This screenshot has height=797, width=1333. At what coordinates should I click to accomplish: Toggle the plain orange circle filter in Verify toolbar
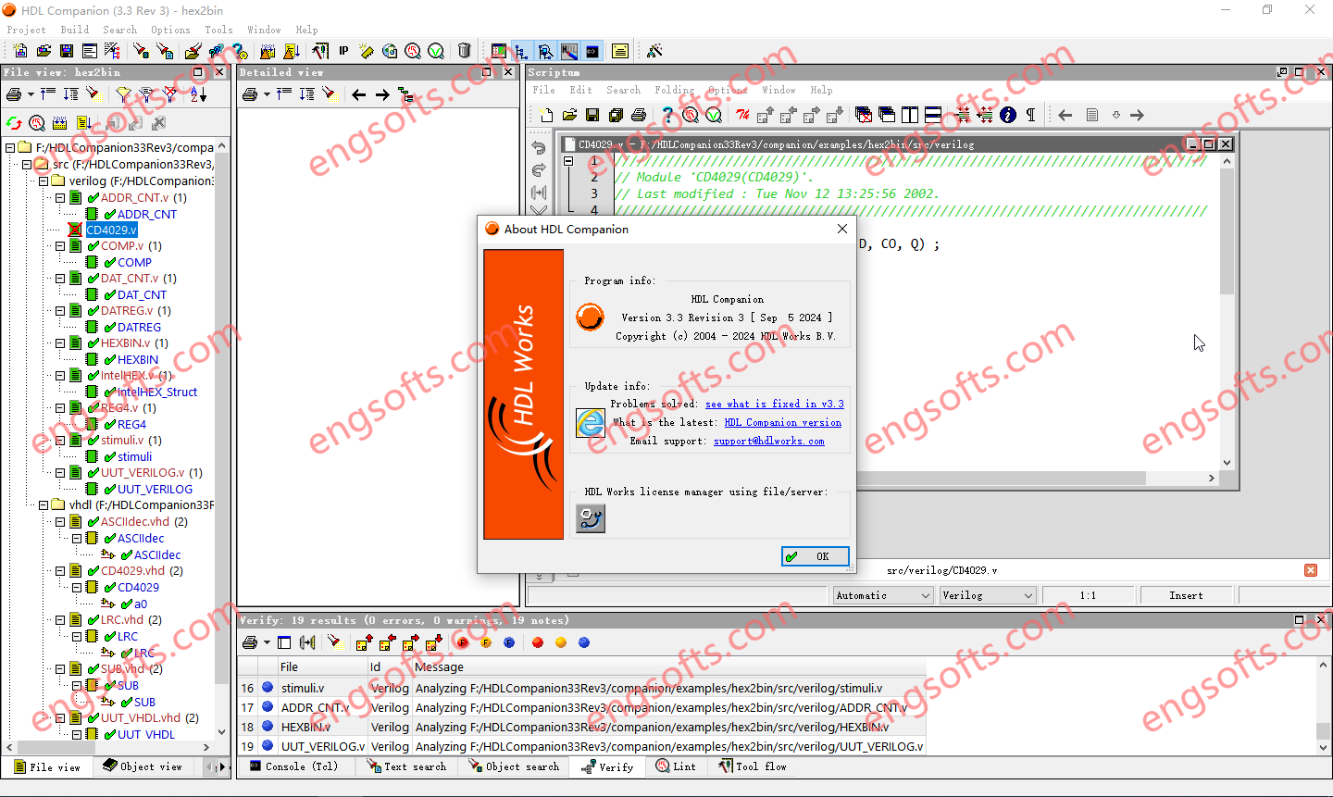click(x=561, y=642)
